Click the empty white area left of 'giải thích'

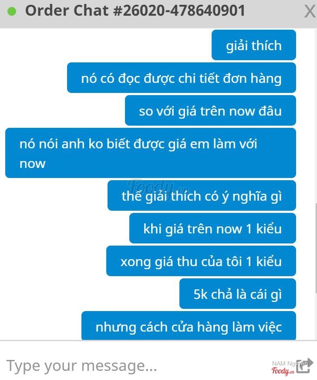click(x=106, y=45)
